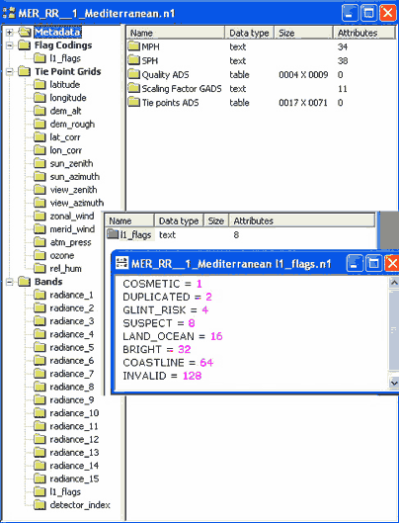Click scrollbar up arrow in l1_flags window
Image resolution: width=399 pixels, height=523 pixels.
pyautogui.click(x=394, y=283)
